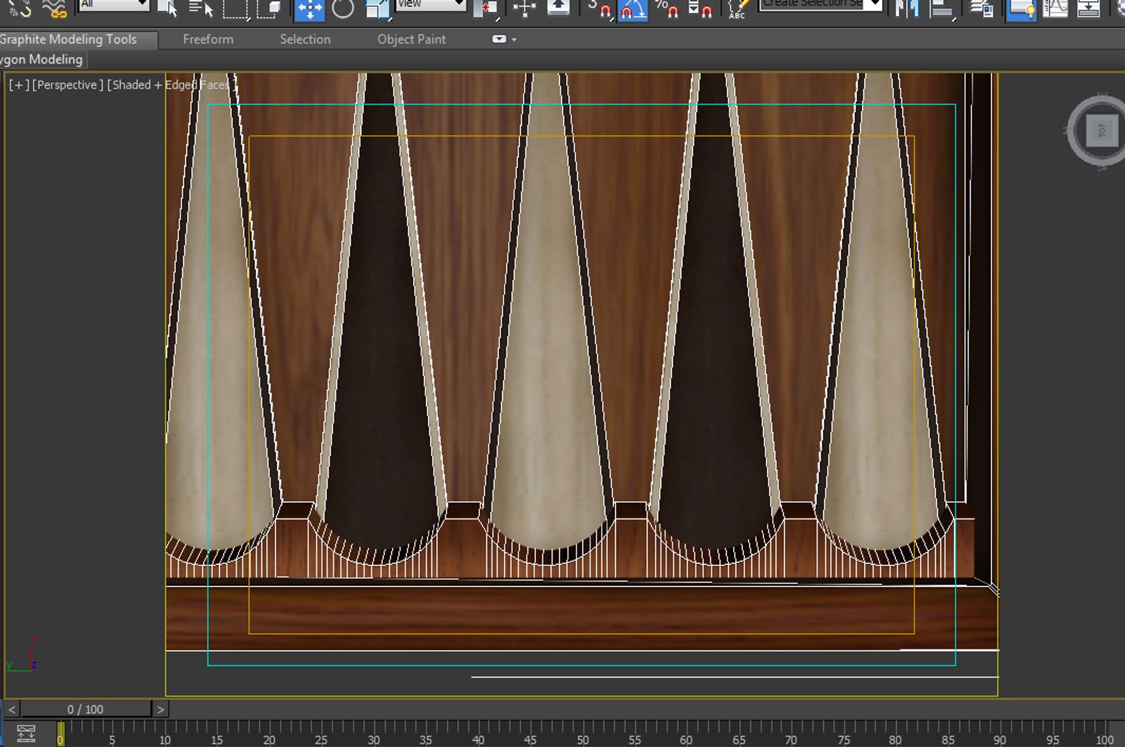1125x747 pixels.
Task: Open the Curve Editor
Action: point(1055,8)
